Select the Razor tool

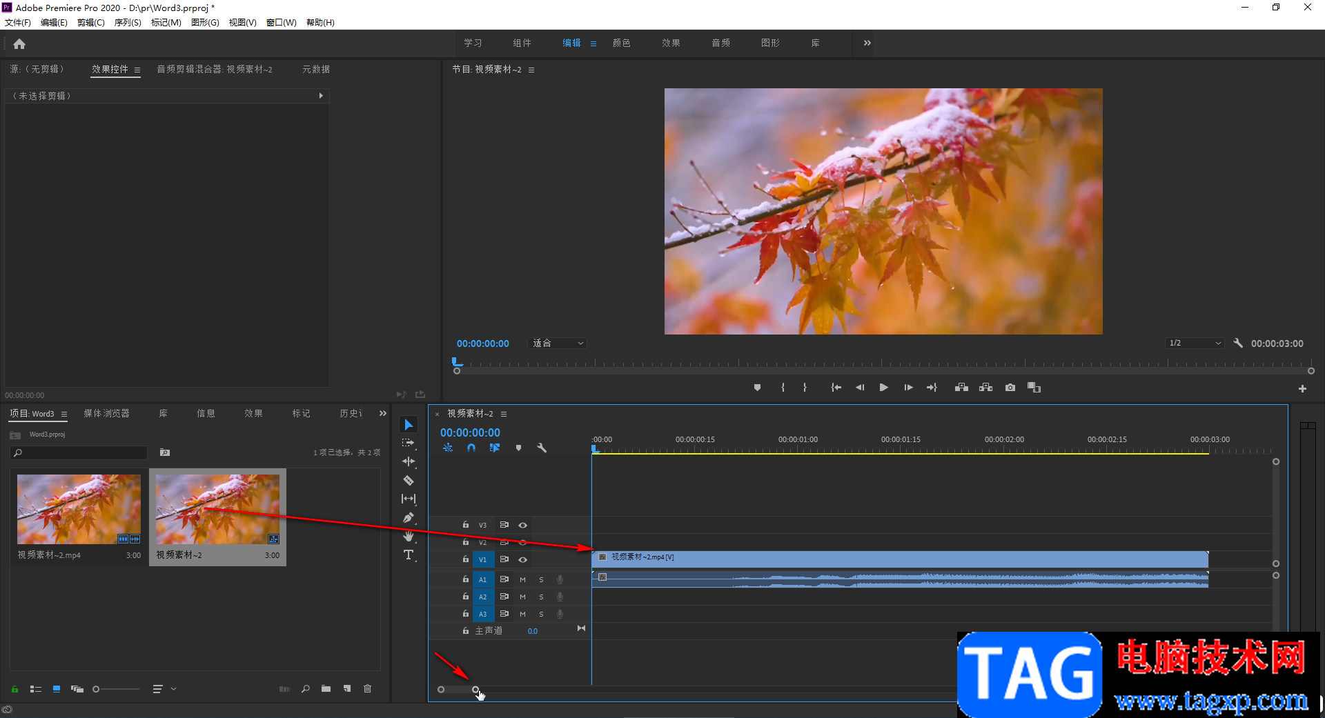[409, 480]
